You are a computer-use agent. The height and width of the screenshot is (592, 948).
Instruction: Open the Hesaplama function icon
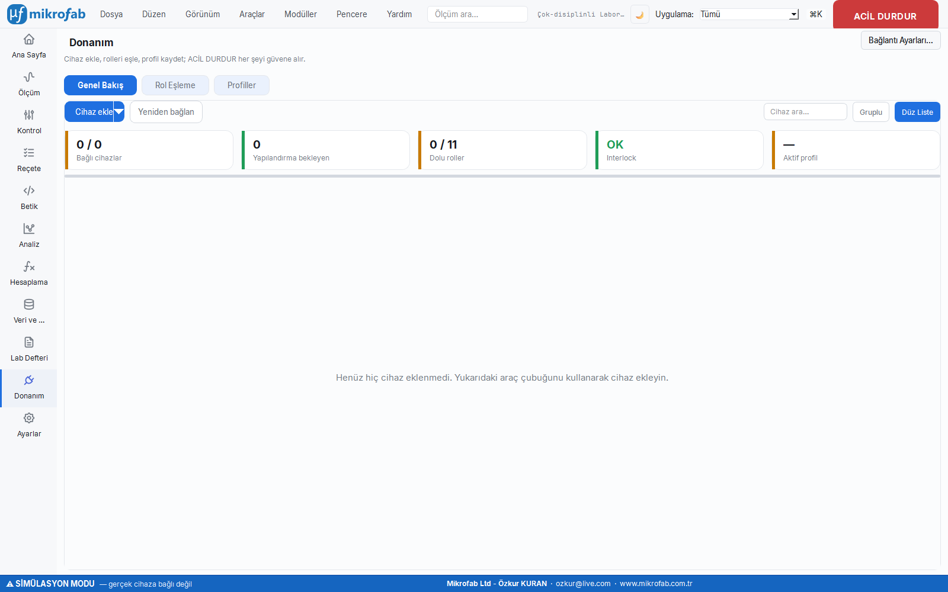click(28, 266)
